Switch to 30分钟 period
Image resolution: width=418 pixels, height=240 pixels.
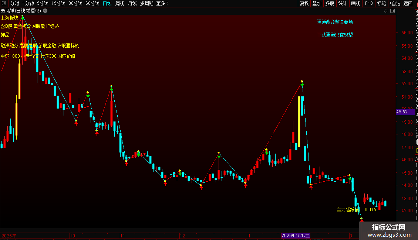coord(75,3)
